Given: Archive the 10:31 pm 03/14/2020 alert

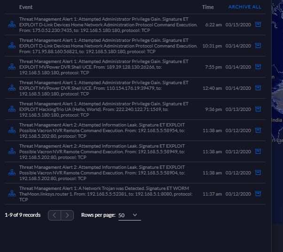Looking at the screenshot, I should click(x=258, y=46).
